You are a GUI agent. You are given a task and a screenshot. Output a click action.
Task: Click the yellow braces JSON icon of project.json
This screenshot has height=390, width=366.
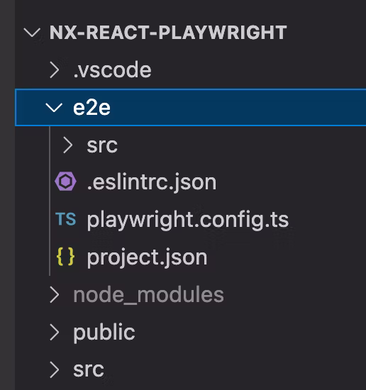click(x=66, y=257)
